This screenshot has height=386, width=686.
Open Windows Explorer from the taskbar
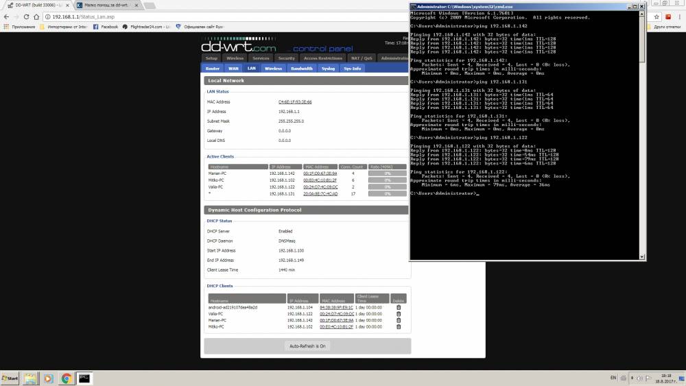30,378
